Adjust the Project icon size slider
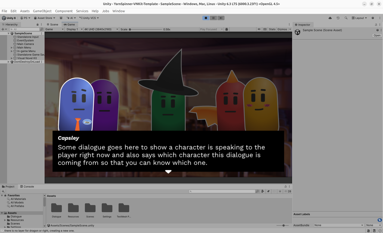Viewport: 383px width, 233px height. tap(283, 226)
